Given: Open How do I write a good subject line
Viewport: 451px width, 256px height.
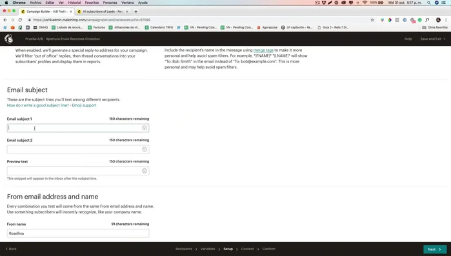Looking at the screenshot, I should click(x=38, y=106).
